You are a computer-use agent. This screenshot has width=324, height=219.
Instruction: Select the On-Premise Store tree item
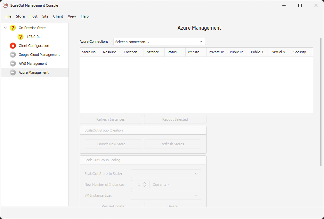(32, 28)
